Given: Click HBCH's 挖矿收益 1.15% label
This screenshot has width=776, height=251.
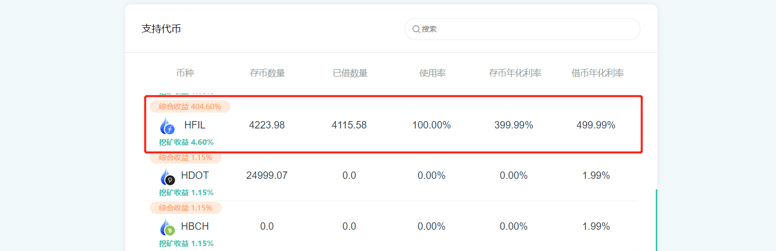Looking at the screenshot, I should [186, 244].
